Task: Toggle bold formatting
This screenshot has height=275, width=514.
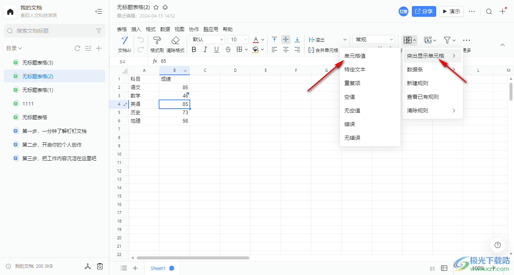Action: point(194,49)
